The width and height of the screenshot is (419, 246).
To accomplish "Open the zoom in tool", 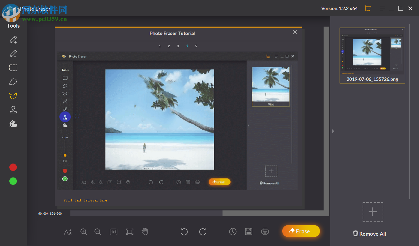I will 84,232.
